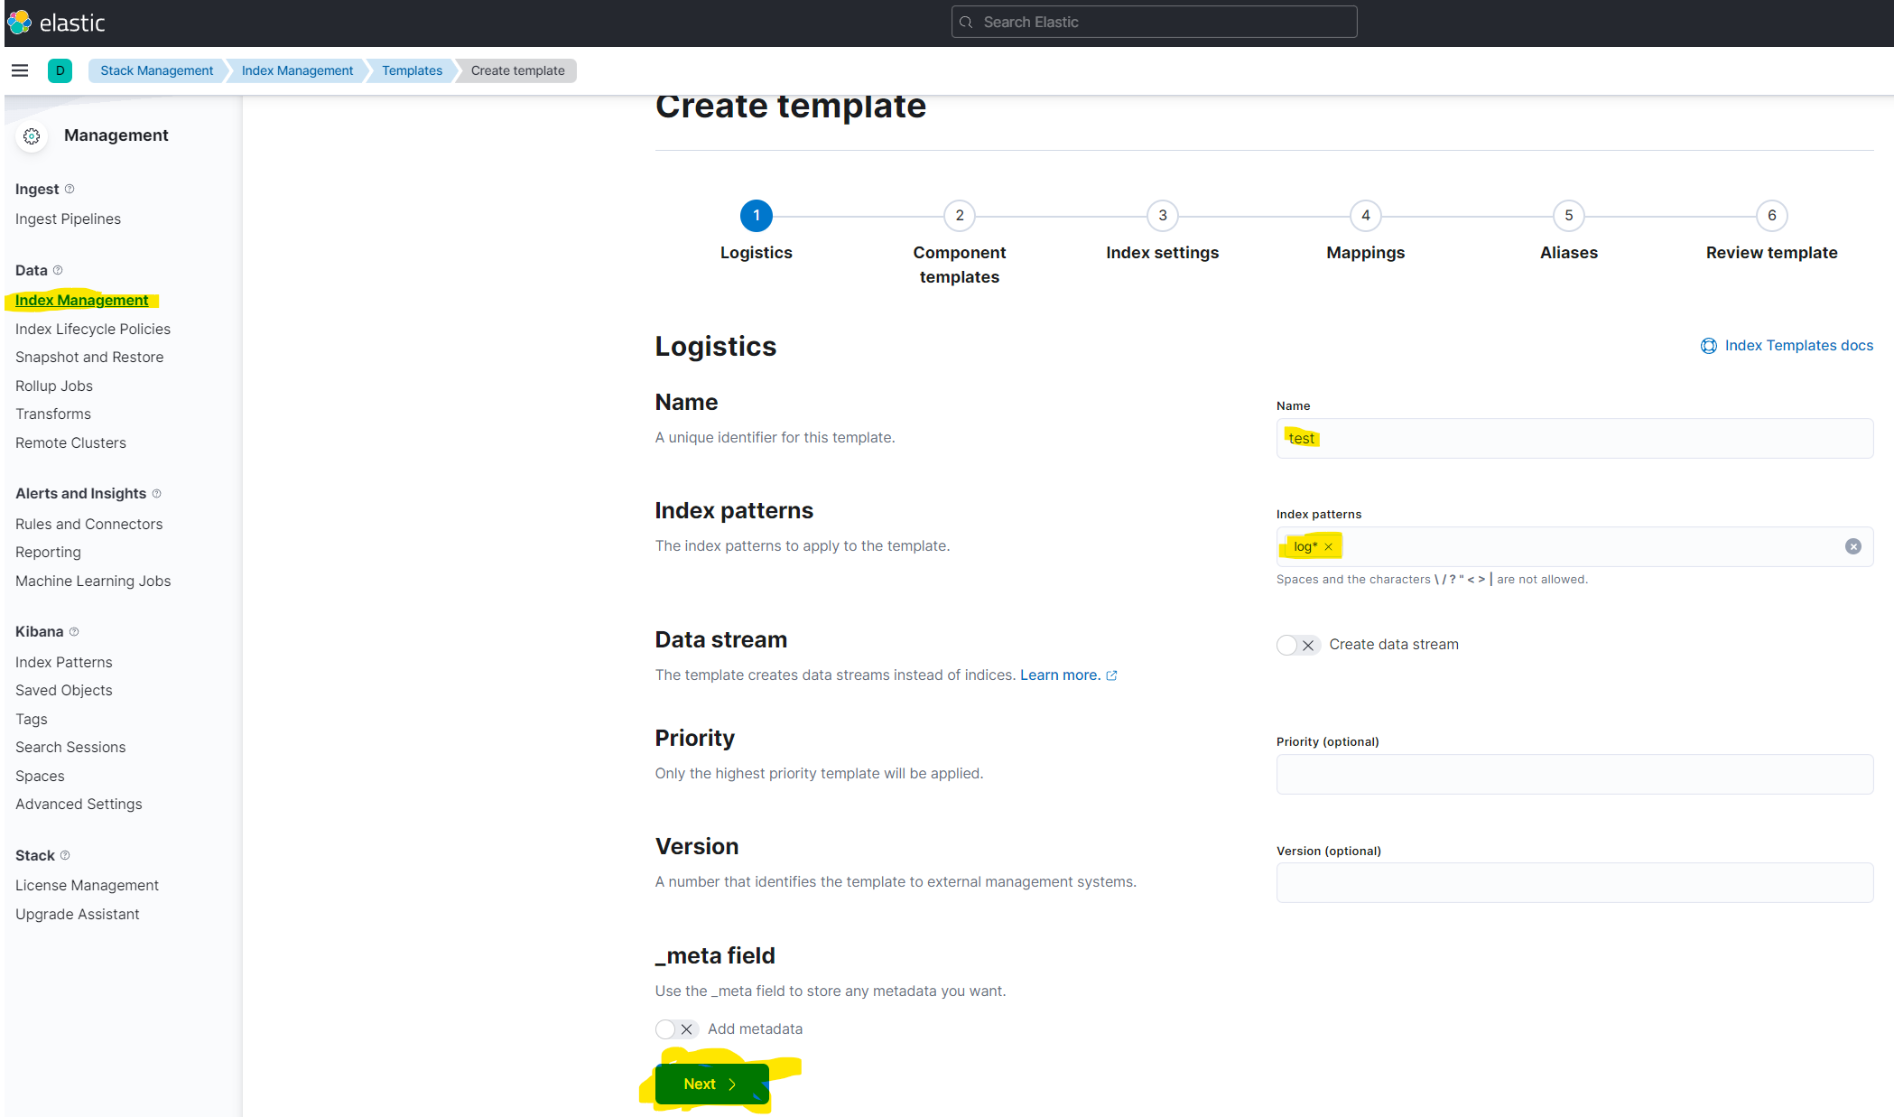Open Index Lifecycle Policies in sidebar
1894x1117 pixels.
coord(93,329)
